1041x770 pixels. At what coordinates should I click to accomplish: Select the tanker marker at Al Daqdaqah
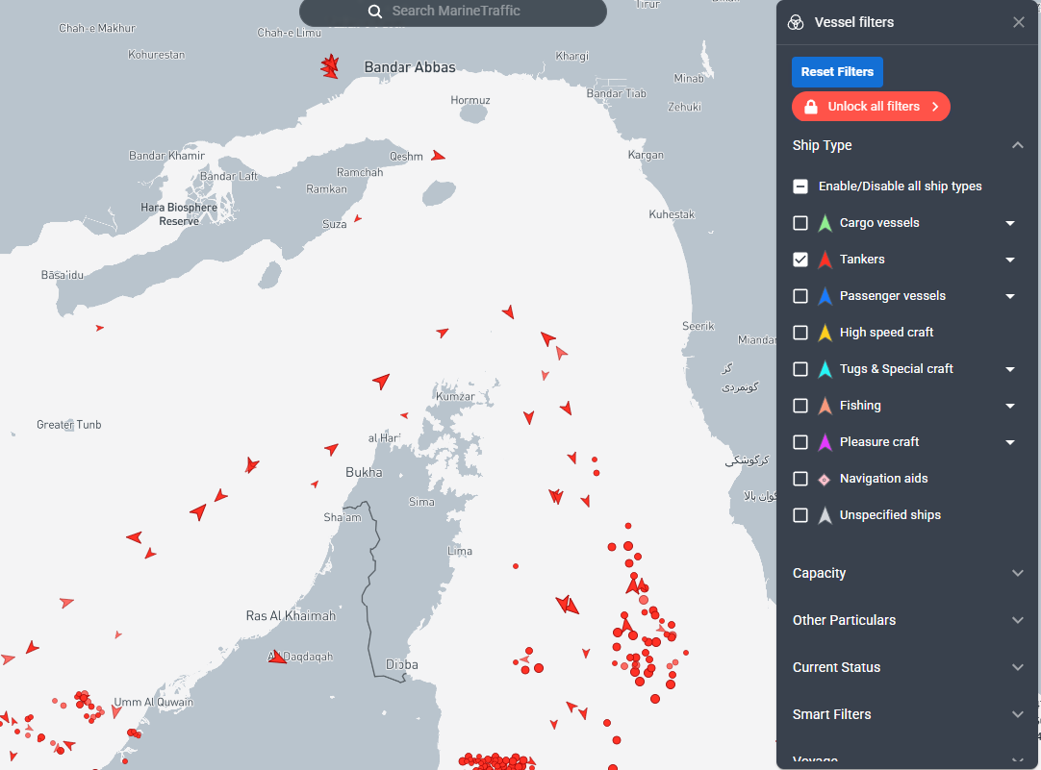[x=277, y=657]
